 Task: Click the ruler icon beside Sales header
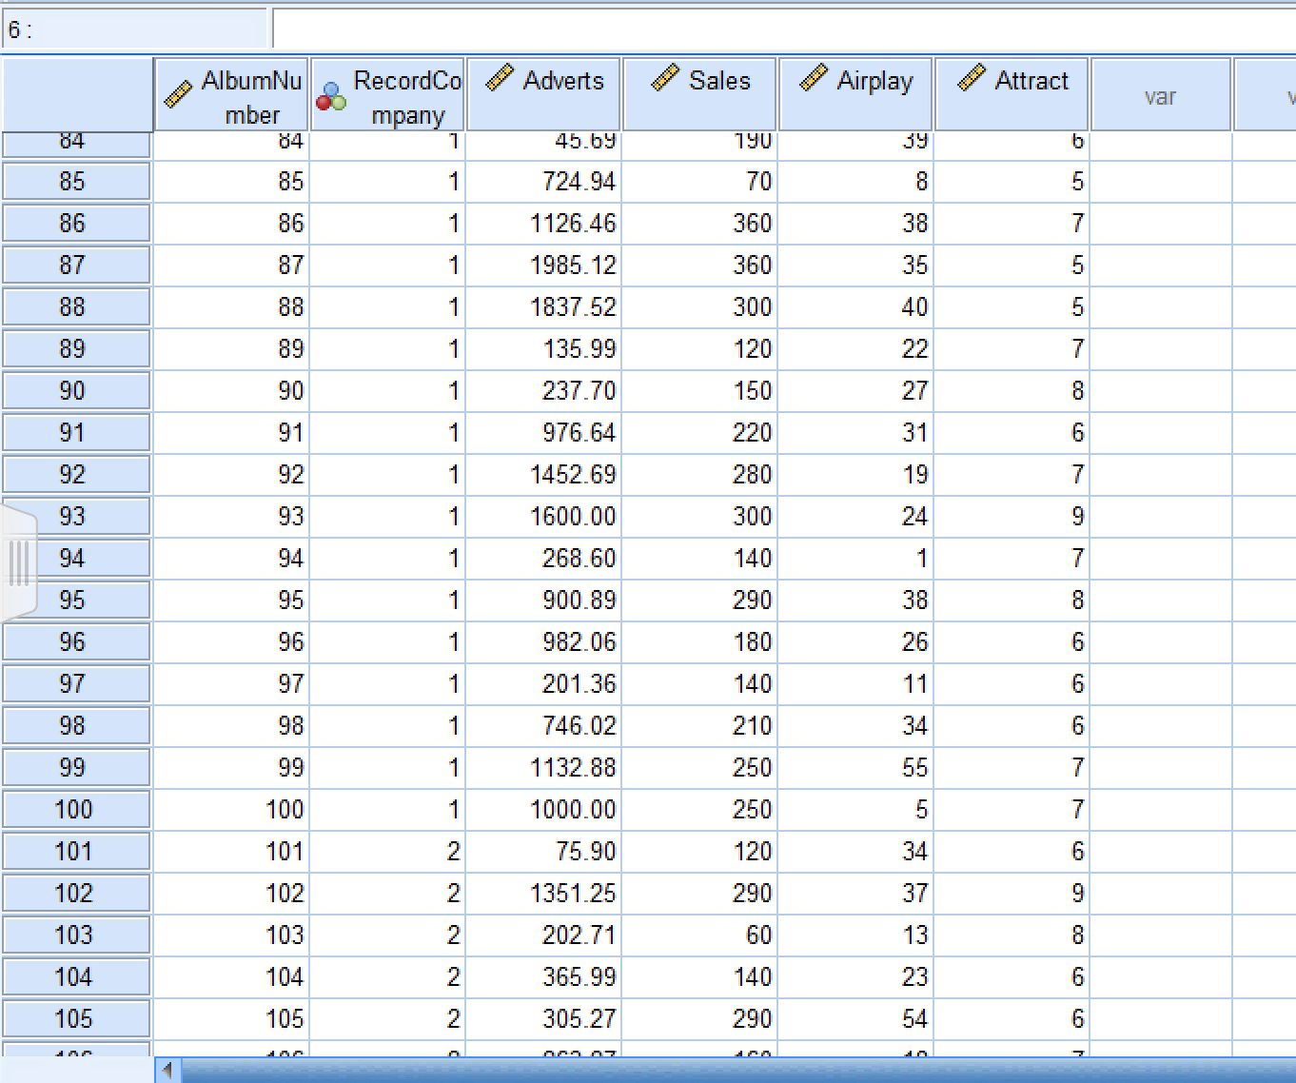[665, 78]
